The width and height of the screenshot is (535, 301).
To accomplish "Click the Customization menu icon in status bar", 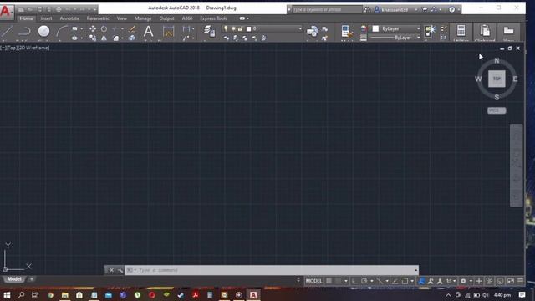I will (520, 281).
